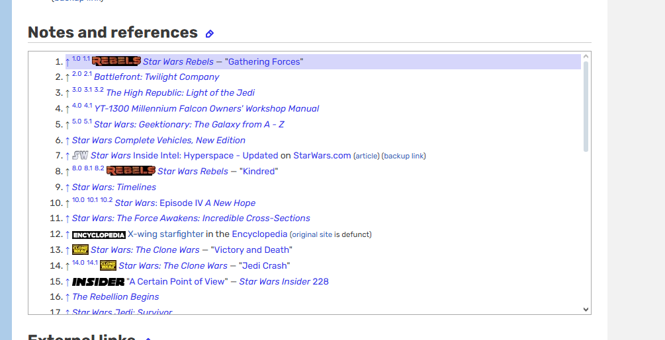Open The Force Awakens: Incredible Cross-Sections link
The width and height of the screenshot is (665, 340).
[x=191, y=219]
